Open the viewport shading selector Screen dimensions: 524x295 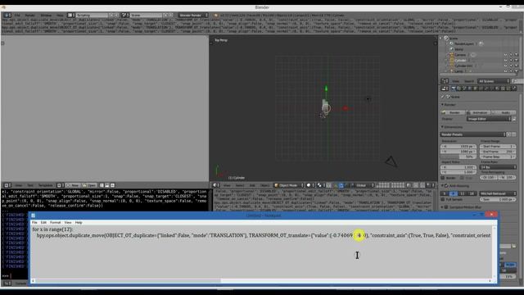pos(310,185)
